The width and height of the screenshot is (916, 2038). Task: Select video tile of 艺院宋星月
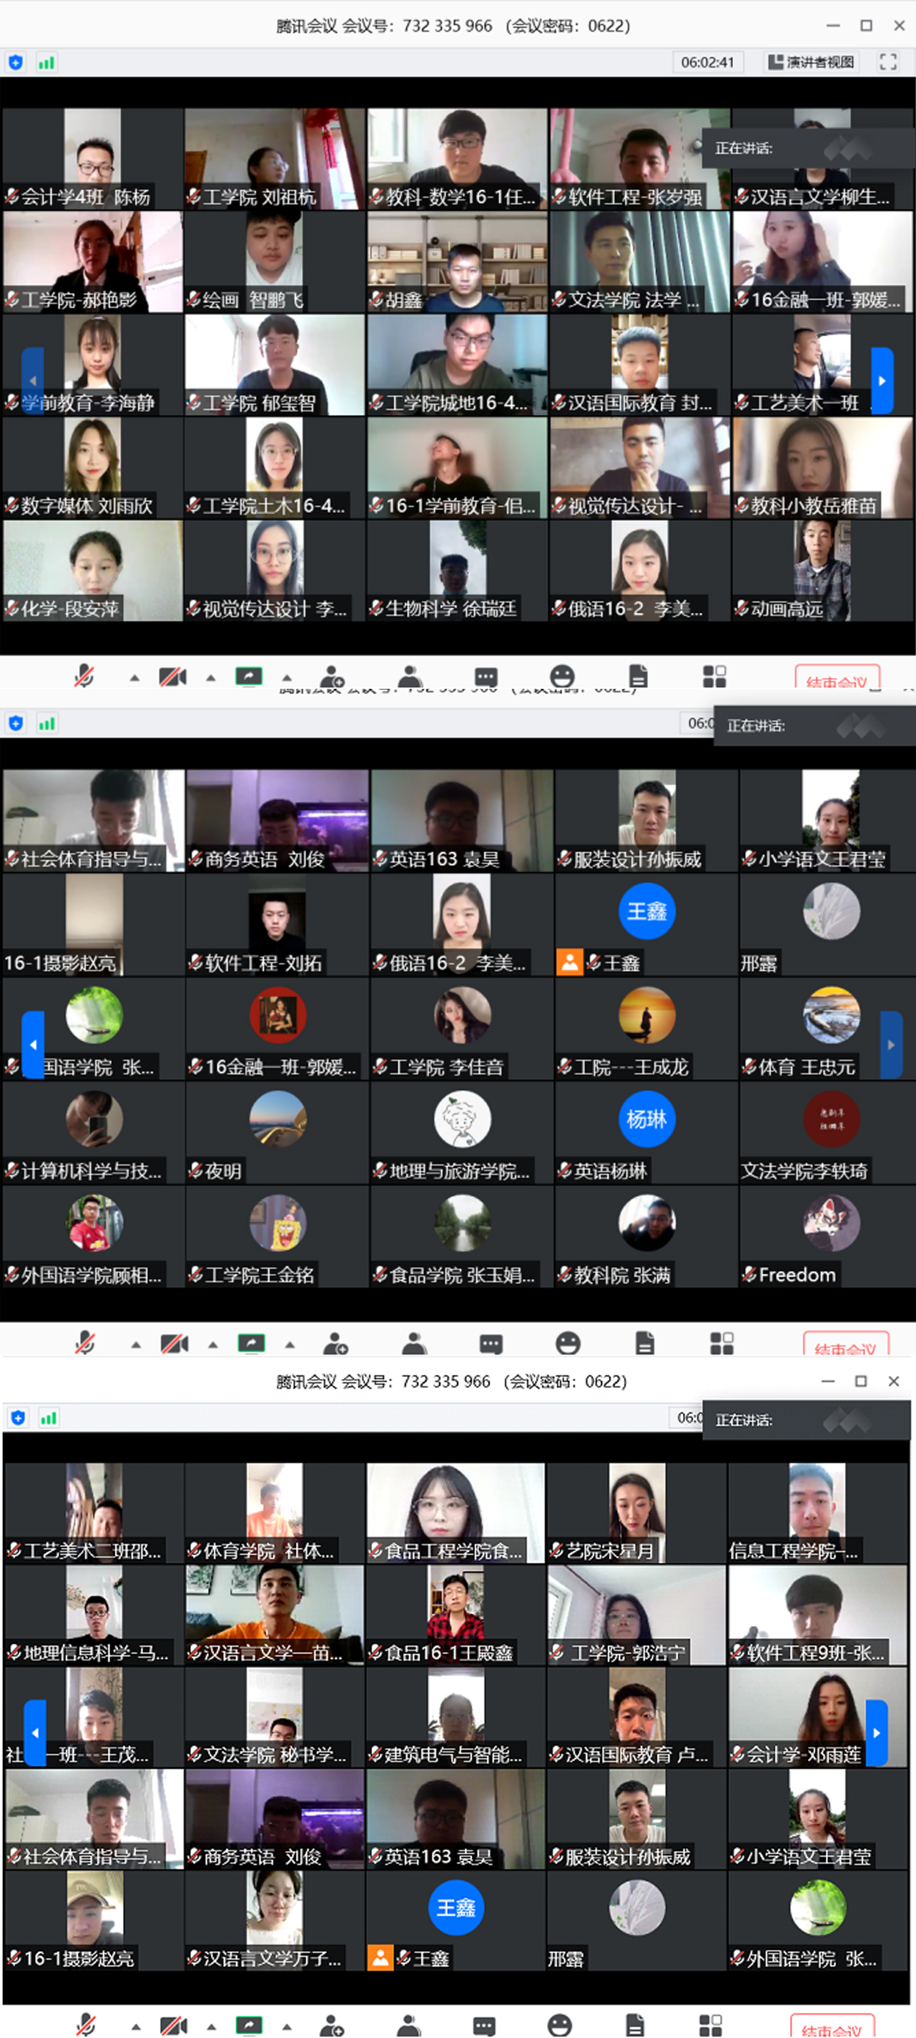point(637,1514)
